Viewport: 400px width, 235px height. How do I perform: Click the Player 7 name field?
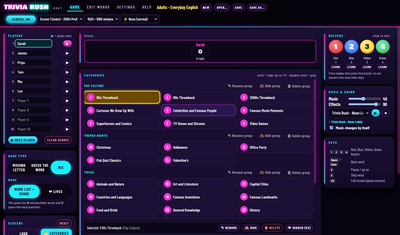point(33,100)
